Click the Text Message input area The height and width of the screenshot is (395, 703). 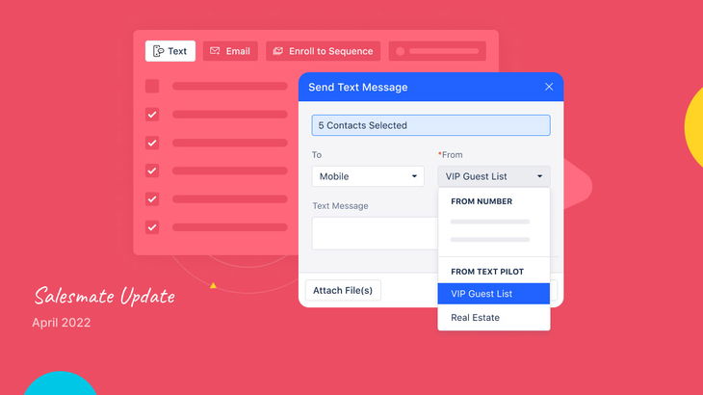click(375, 233)
